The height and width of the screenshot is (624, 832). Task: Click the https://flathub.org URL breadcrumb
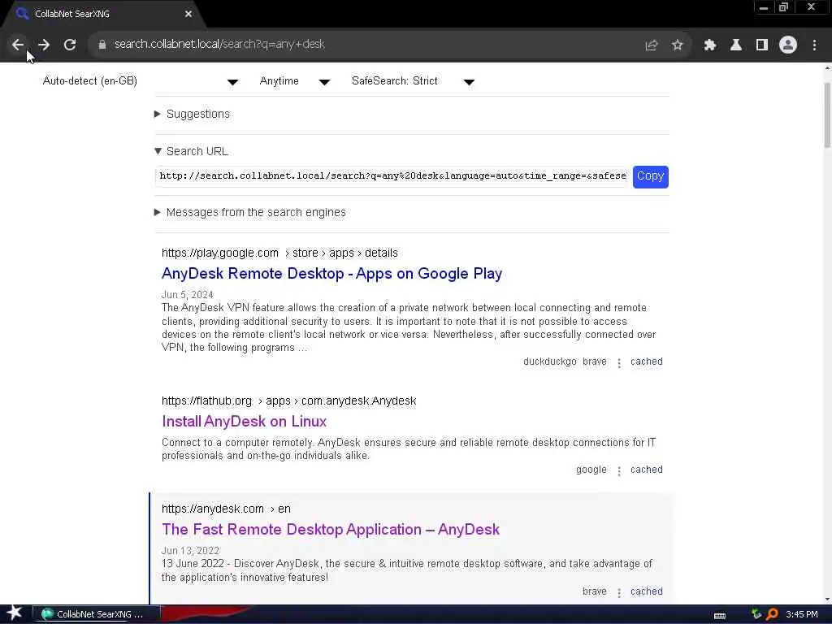(x=288, y=401)
